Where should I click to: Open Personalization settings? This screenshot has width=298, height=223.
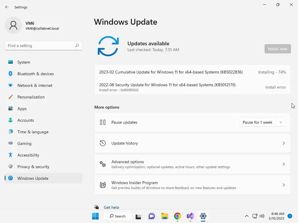(x=44, y=97)
